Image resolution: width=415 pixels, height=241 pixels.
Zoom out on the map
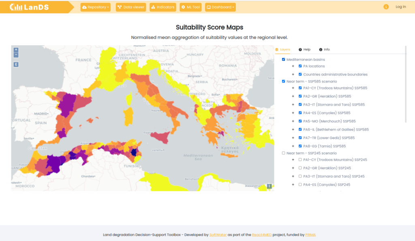[16, 55]
